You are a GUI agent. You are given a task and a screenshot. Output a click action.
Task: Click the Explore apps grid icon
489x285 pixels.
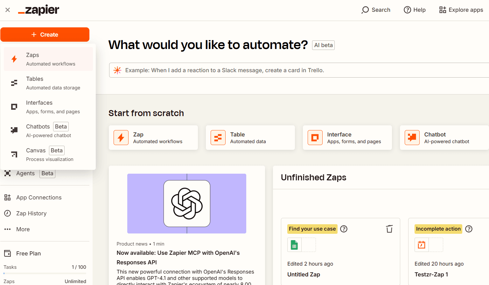443,10
